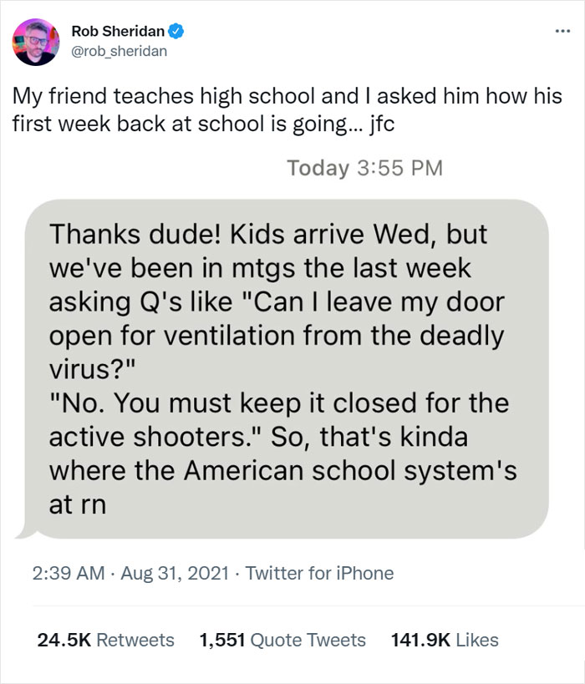Click the Twitter for iPhone source label

322,574
